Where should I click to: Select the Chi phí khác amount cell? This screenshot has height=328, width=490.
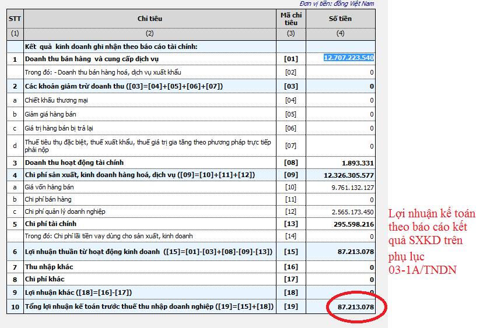tap(341, 279)
